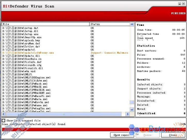Click the Suspect objects label
The width and height of the screenshot is (187, 140).
point(149,89)
